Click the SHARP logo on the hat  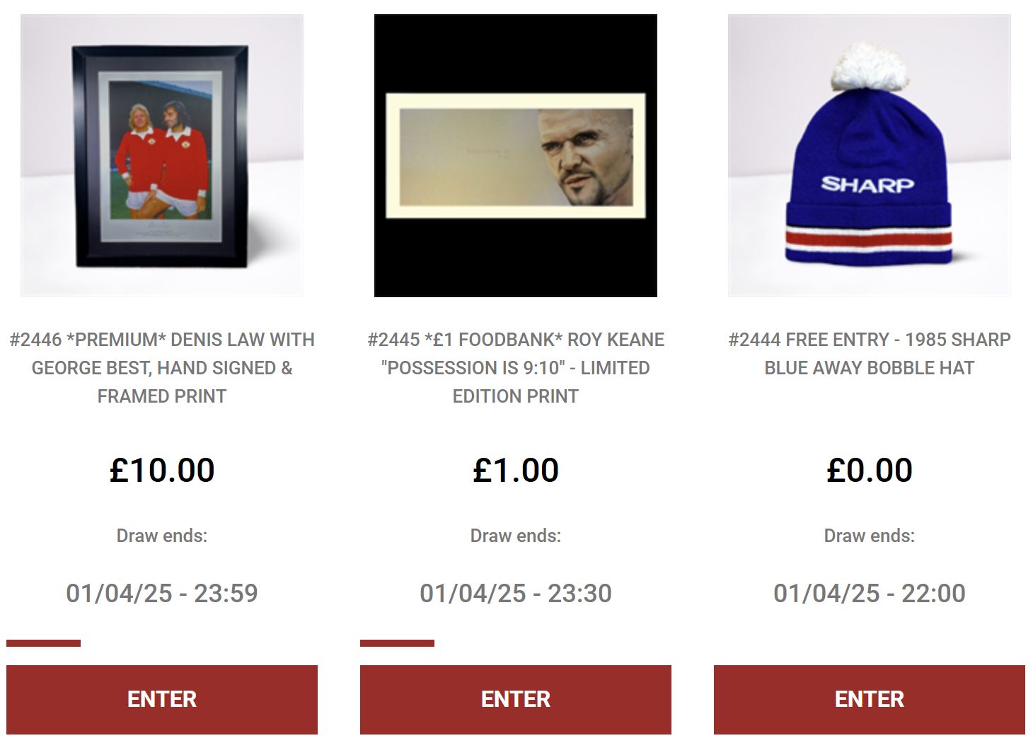coord(867,185)
